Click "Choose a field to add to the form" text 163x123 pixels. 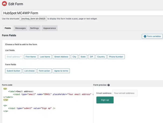tap(21, 44)
